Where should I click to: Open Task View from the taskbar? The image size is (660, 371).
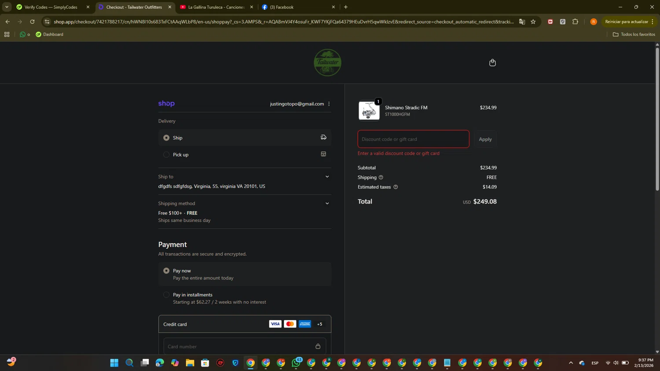145,363
